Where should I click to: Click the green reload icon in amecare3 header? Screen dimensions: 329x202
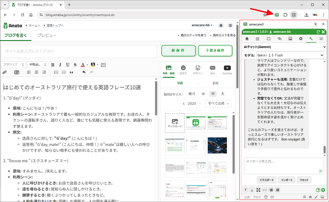[318, 32]
